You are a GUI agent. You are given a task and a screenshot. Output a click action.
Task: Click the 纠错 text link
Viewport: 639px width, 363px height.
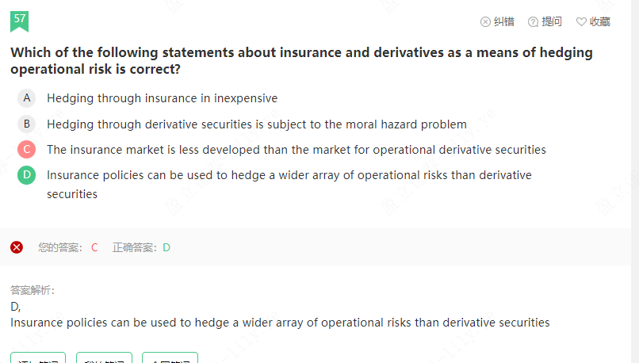click(x=504, y=22)
